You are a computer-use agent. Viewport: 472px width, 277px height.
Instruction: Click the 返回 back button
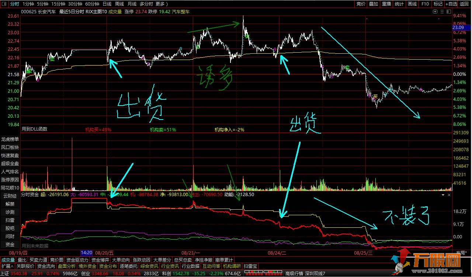tap(464, 4)
